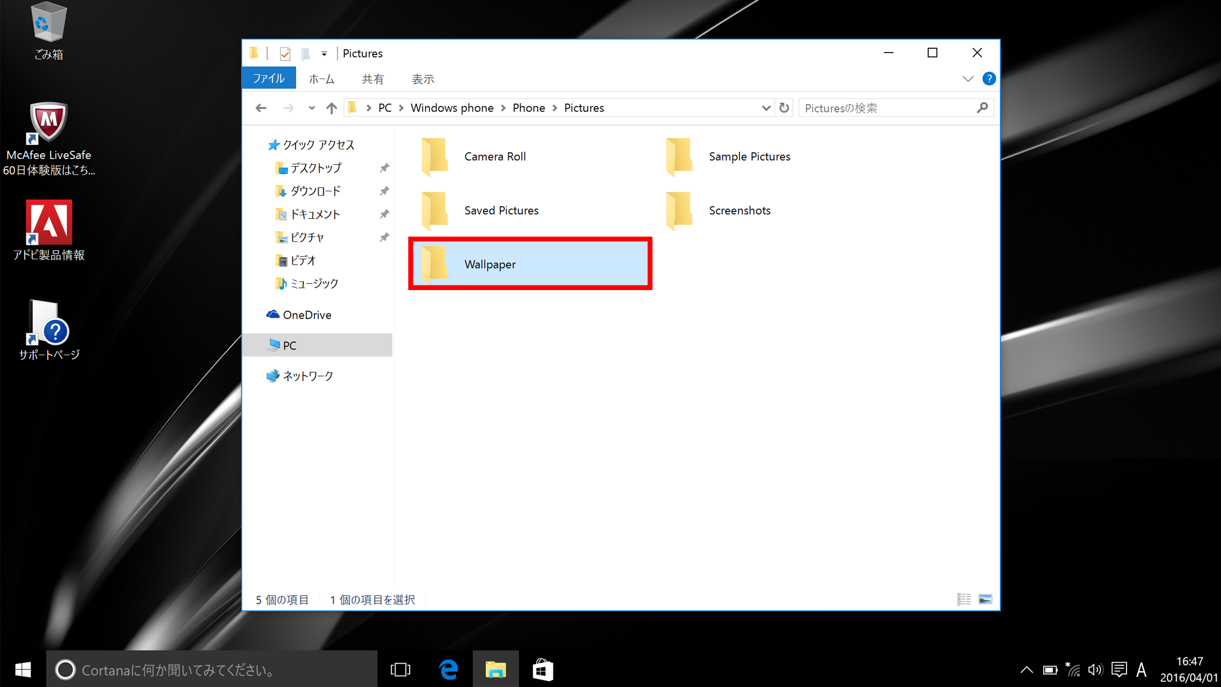Switch to details list view
Screen dimensions: 1221x687
pyautogui.click(x=963, y=599)
